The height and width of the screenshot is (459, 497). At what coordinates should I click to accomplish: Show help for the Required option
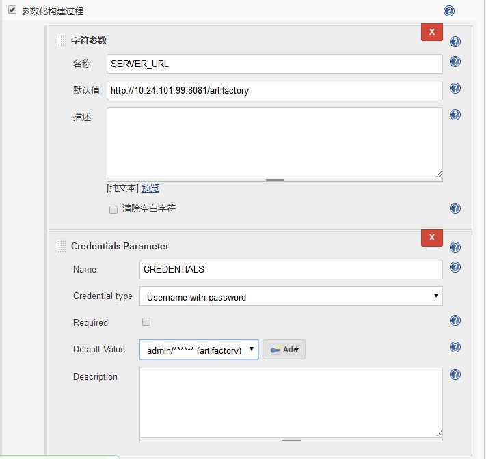(x=455, y=320)
